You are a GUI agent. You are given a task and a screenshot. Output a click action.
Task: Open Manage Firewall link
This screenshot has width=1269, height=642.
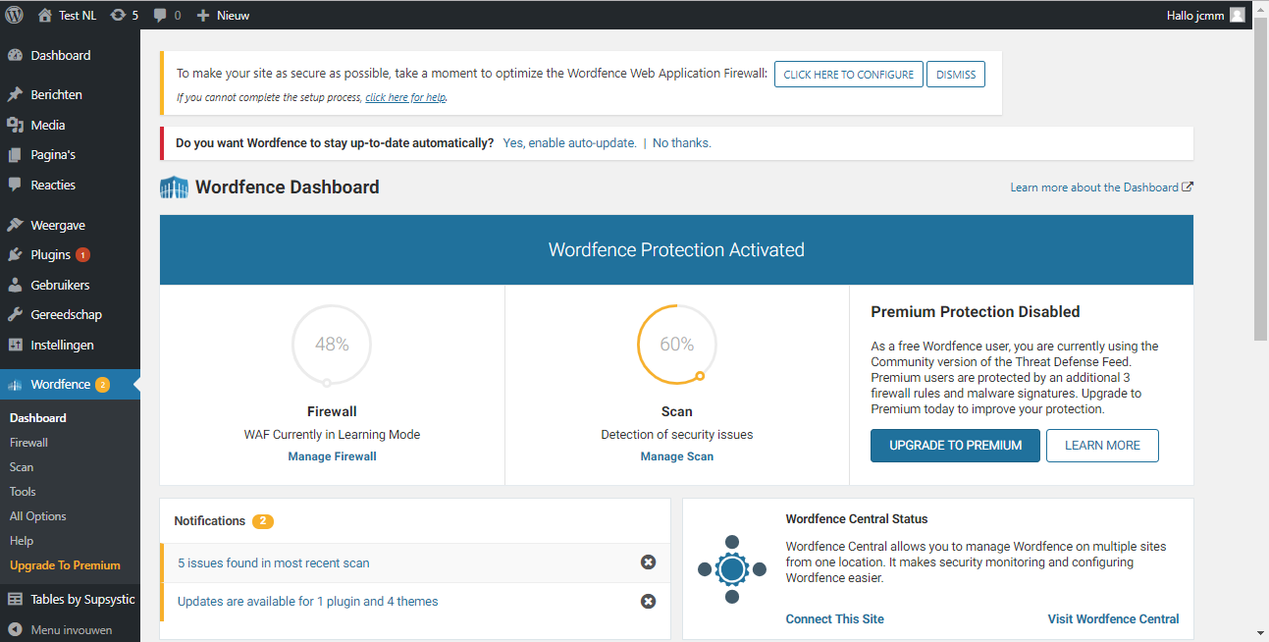pos(332,456)
